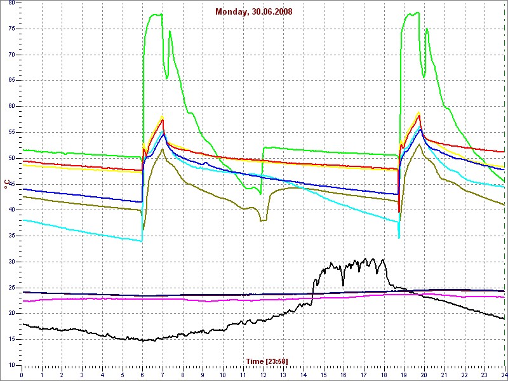Click hour 0 on the time axis
This screenshot has height=381, width=508.
(x=22, y=375)
